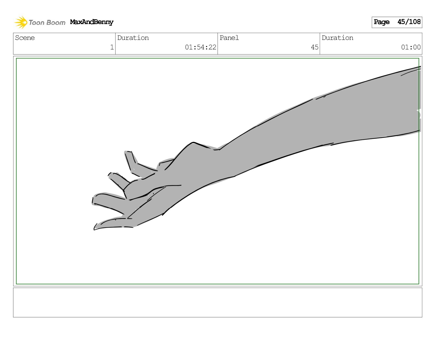The width and height of the screenshot is (436, 337).
Task: Click the 'Toon Boom' logo text
Action: 47,22
